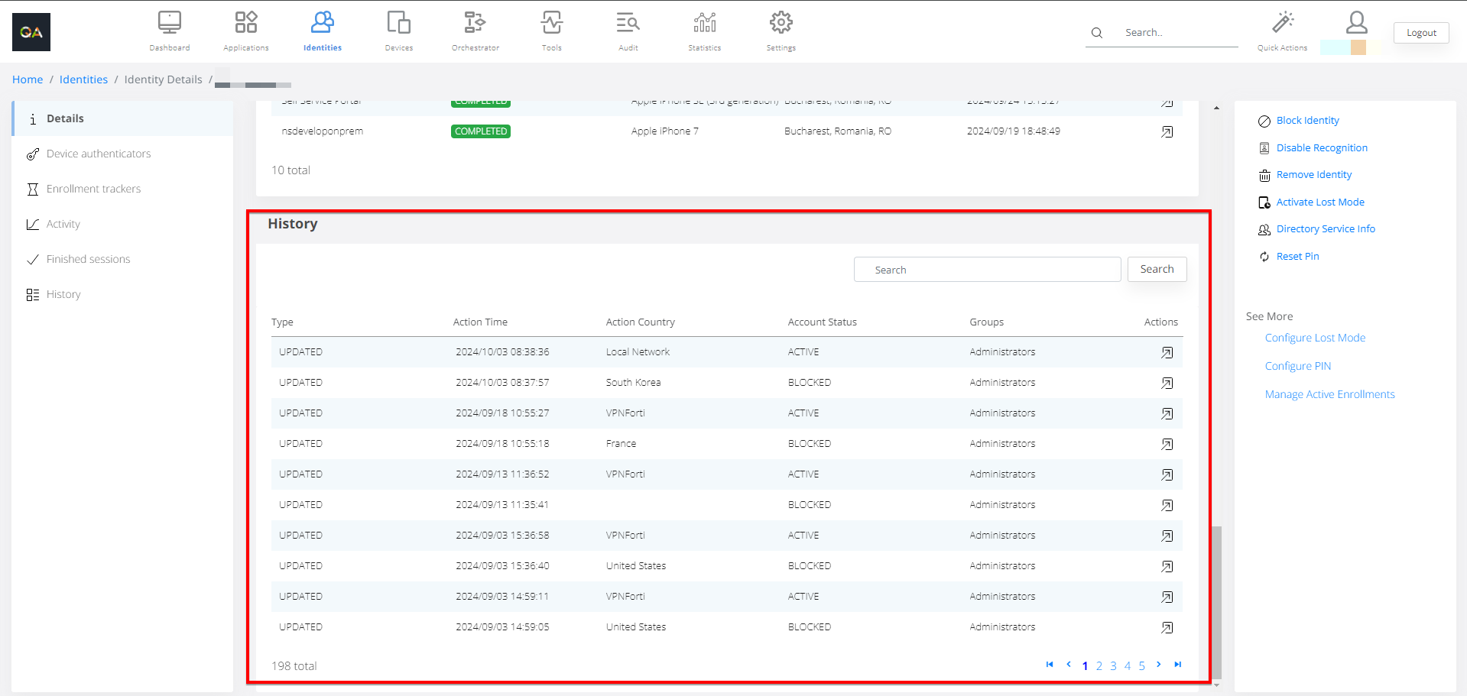Open details for the South Korea history row

[1167, 383]
